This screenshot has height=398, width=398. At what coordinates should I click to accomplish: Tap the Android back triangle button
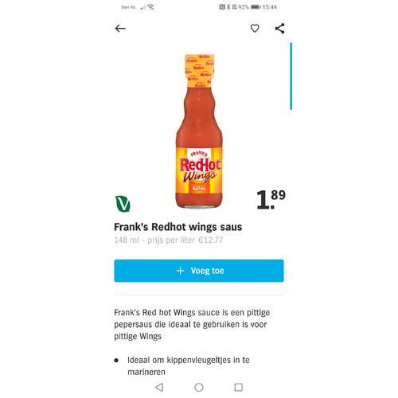tap(159, 387)
